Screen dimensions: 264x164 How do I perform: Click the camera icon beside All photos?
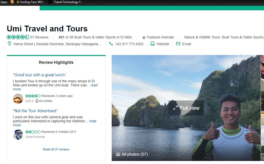[x=118, y=154]
